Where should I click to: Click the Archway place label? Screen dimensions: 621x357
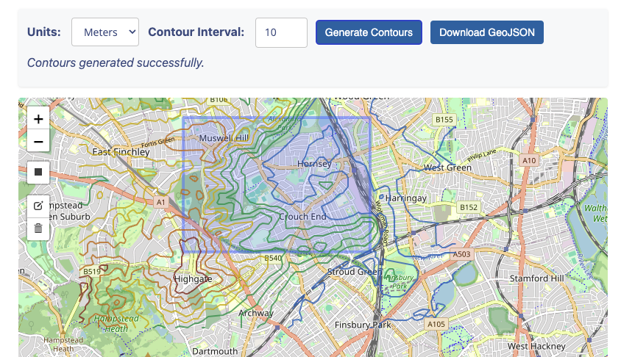[x=256, y=314]
